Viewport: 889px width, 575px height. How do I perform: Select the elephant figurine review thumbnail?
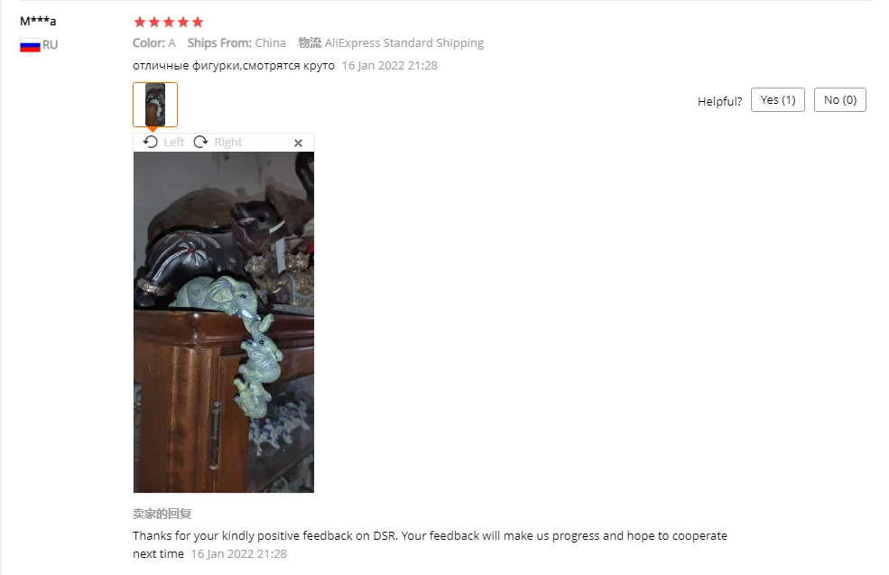pyautogui.click(x=155, y=105)
